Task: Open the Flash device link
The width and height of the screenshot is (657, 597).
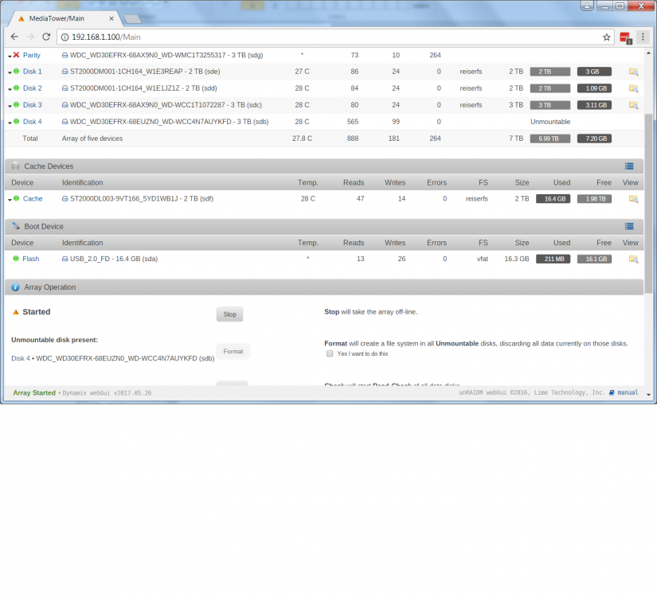Action: point(30,259)
